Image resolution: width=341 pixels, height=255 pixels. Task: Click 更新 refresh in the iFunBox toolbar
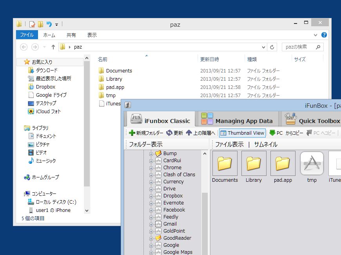[174, 133]
